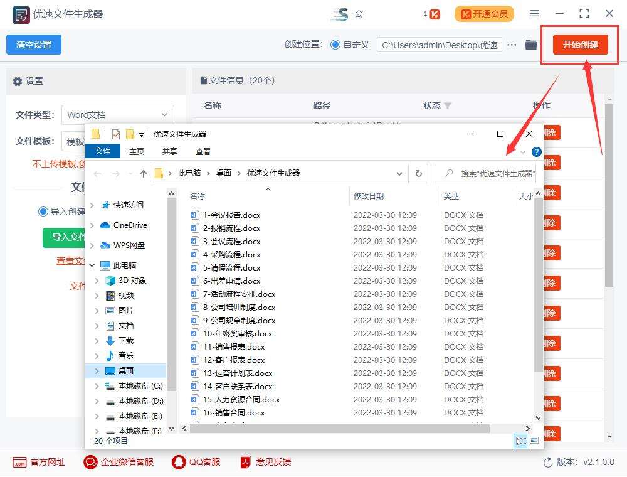Select 快速访问 in the navigation tree
Screen dimensions: 627x477
128,205
